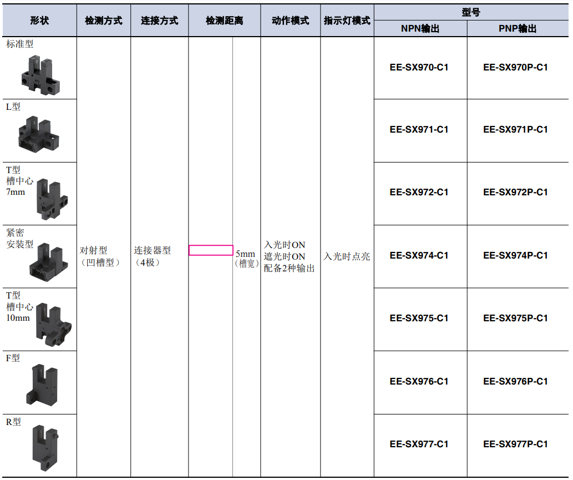Click the 遮光时ON text line
The height and width of the screenshot is (480, 573).
click(x=285, y=256)
